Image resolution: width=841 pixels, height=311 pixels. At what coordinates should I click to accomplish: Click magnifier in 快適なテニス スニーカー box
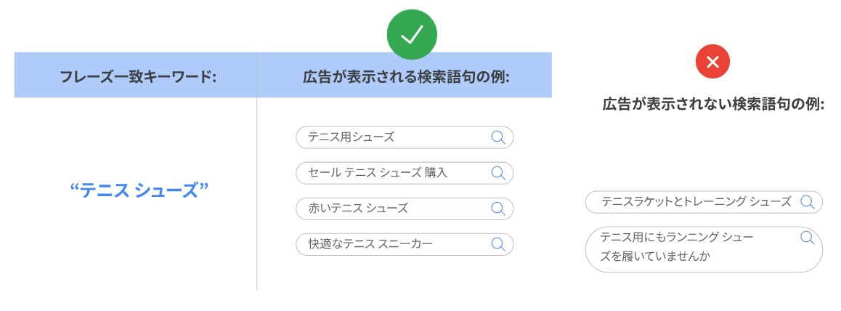(x=498, y=244)
